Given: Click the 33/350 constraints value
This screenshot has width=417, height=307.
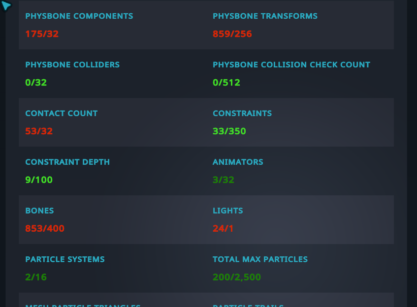Looking at the screenshot, I should point(229,131).
